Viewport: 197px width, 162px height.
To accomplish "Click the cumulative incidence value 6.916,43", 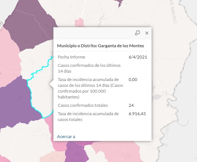I will tap(137, 114).
